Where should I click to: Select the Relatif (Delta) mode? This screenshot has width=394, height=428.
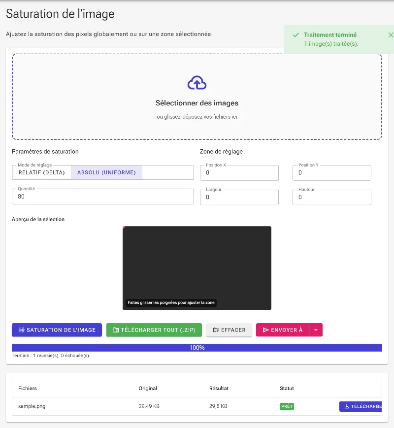[41, 172]
